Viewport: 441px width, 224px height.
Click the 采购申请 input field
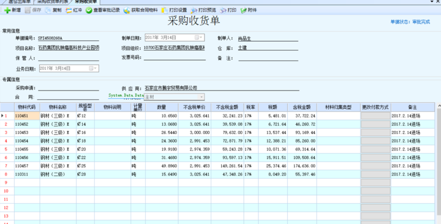69,88
